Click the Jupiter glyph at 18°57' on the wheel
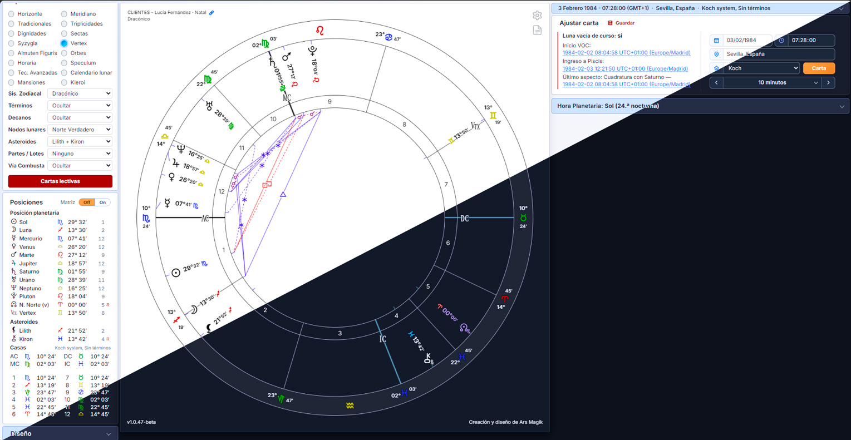 [x=176, y=163]
